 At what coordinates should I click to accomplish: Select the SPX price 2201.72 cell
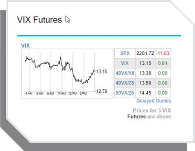click(145, 53)
